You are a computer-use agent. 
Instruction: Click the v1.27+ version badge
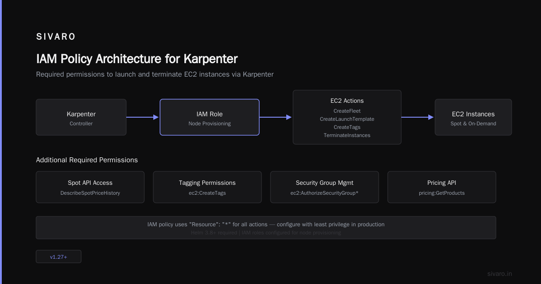[59, 257]
